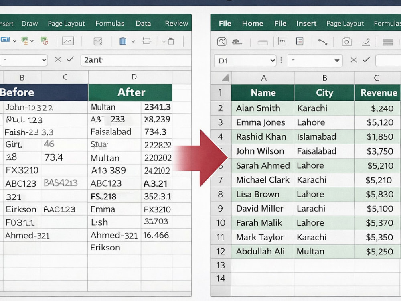Click the document list icon with colored lines

[x=300, y=41]
